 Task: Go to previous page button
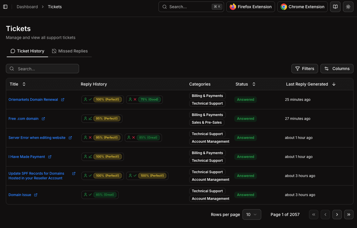pyautogui.click(x=325, y=215)
